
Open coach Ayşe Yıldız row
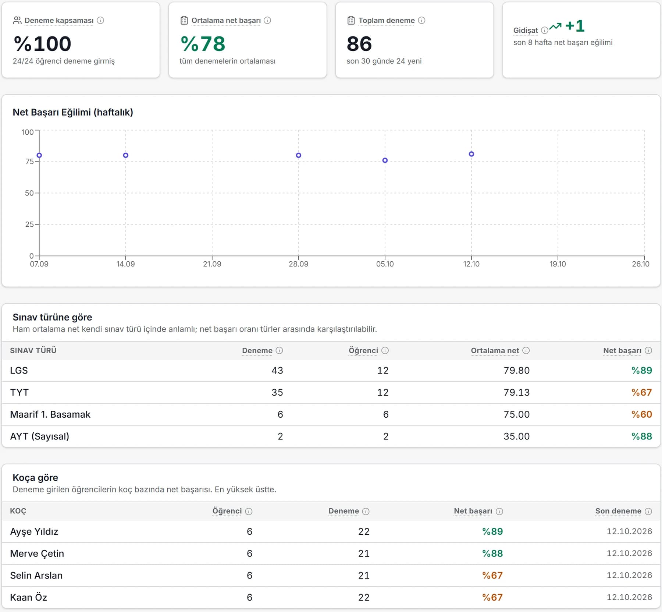click(331, 532)
